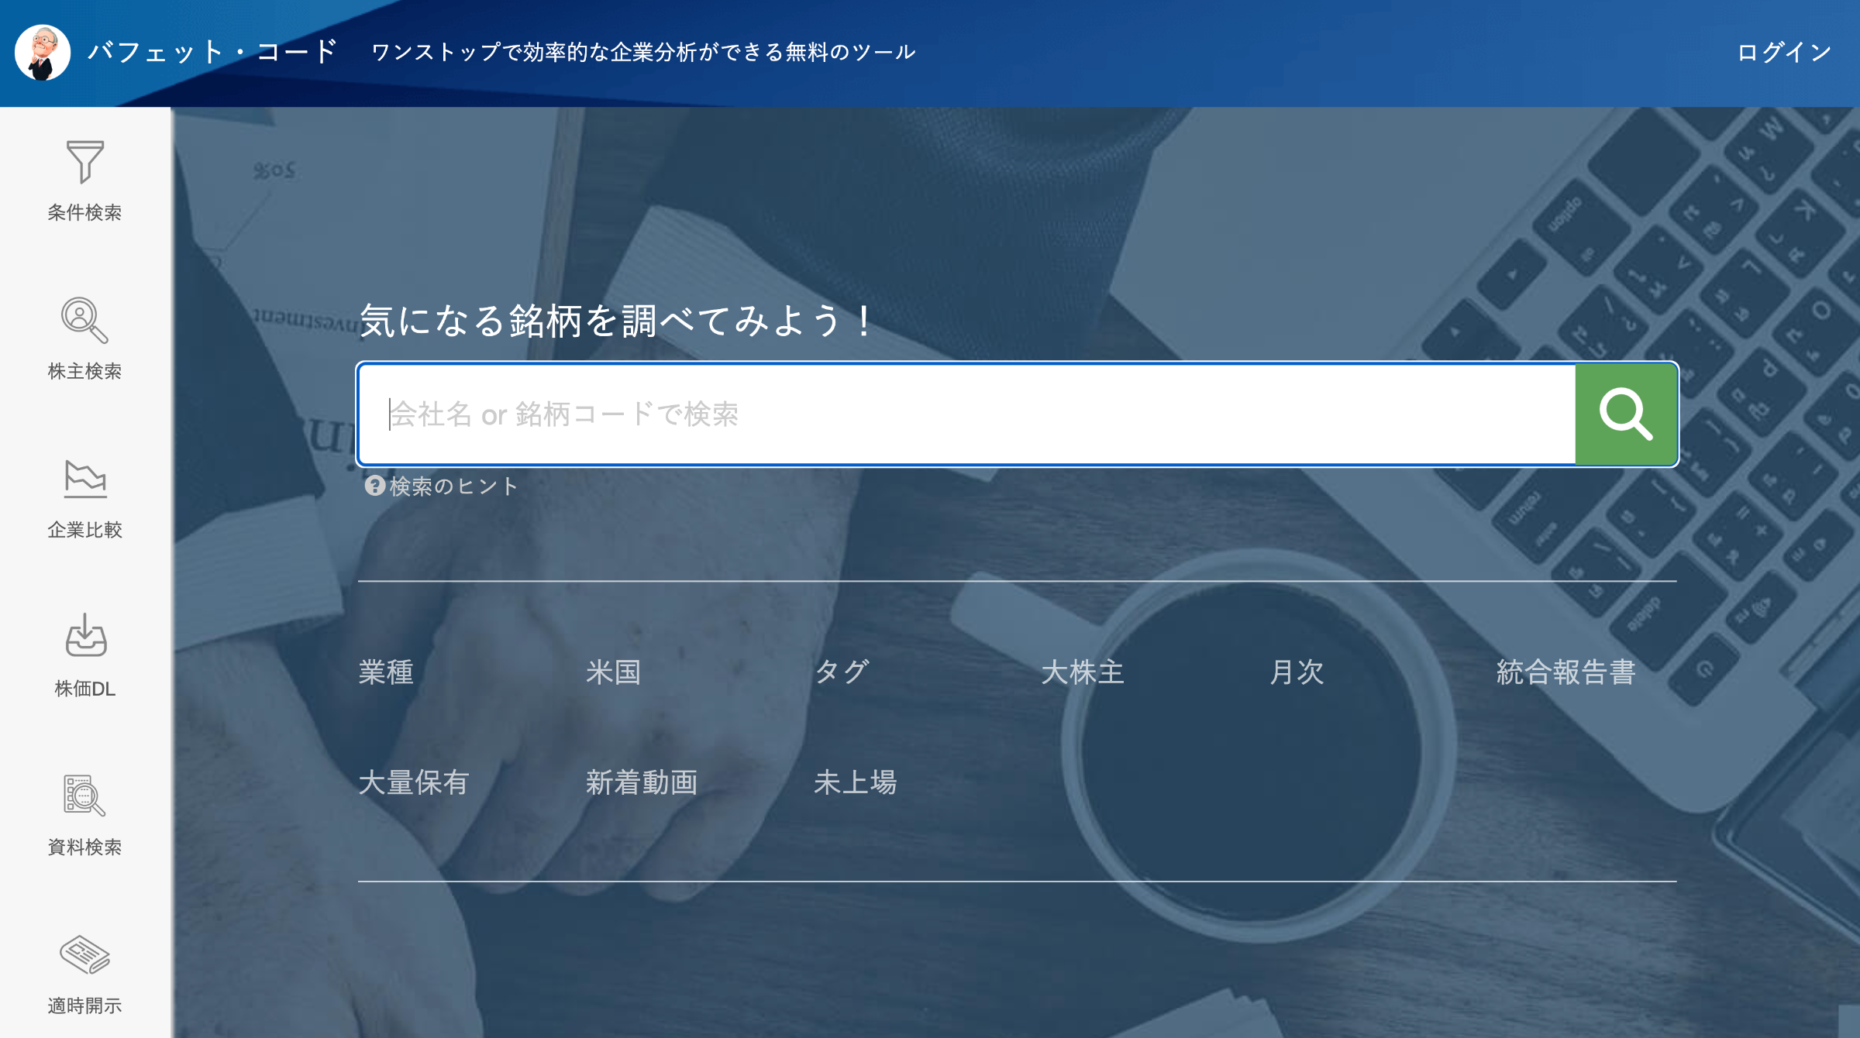This screenshot has height=1038, width=1860.
Task: Click the 適時開示 sidebar label
Action: coord(84,1005)
